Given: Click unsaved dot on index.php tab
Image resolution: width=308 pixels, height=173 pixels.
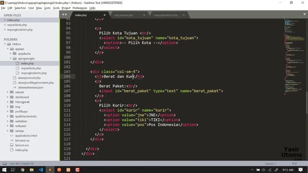Looking at the screenshot, I should tap(104, 15).
